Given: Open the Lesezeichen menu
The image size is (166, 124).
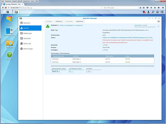Looking at the screenshot, I should [x=27, y=1].
